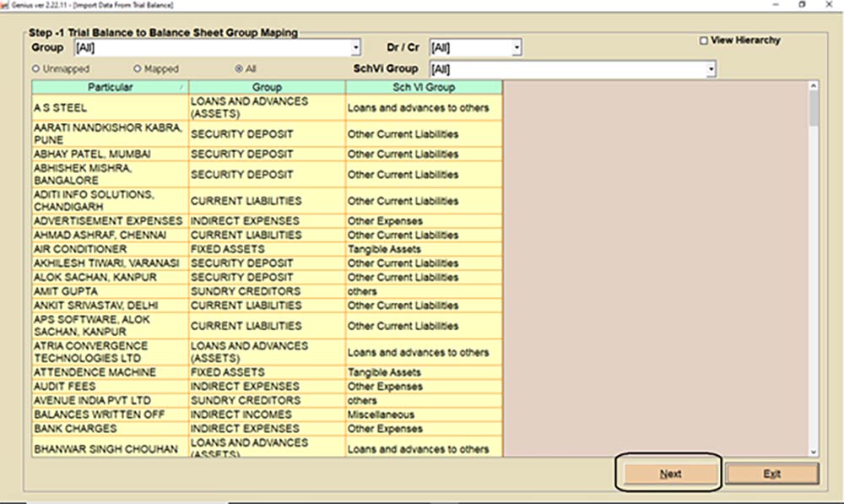Click the scrollbar down arrow
844x504 pixels.
814,453
